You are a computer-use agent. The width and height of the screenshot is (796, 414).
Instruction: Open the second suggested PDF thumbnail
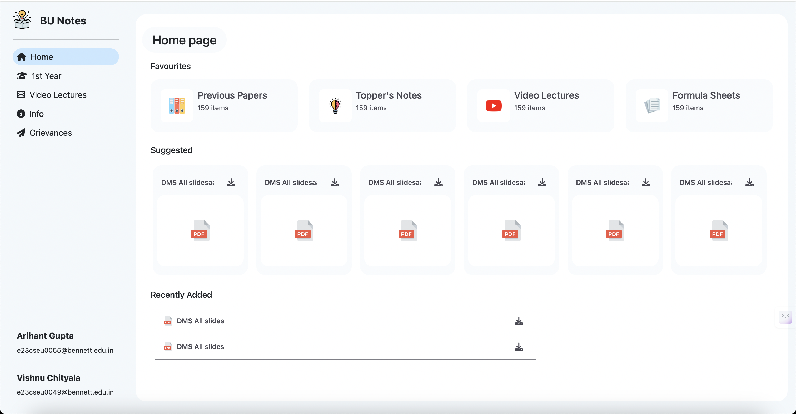click(304, 231)
